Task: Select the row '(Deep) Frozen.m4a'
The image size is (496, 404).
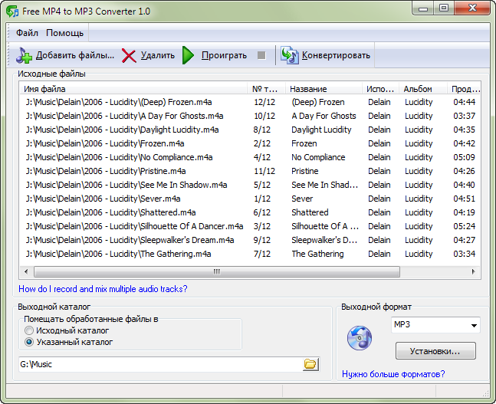Action: tap(250, 102)
